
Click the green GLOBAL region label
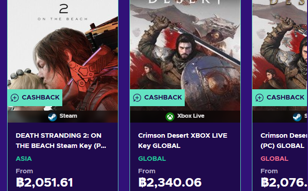click(152, 159)
